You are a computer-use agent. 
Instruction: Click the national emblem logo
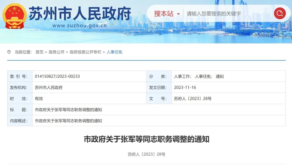15,16
